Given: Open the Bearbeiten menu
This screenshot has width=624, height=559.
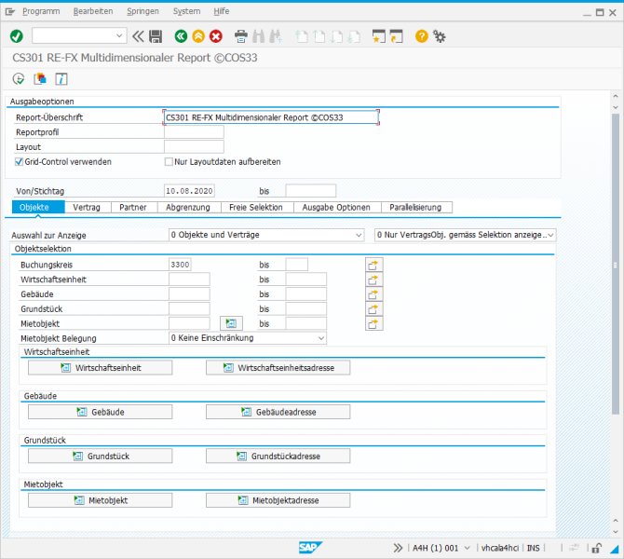Looking at the screenshot, I should point(93,11).
